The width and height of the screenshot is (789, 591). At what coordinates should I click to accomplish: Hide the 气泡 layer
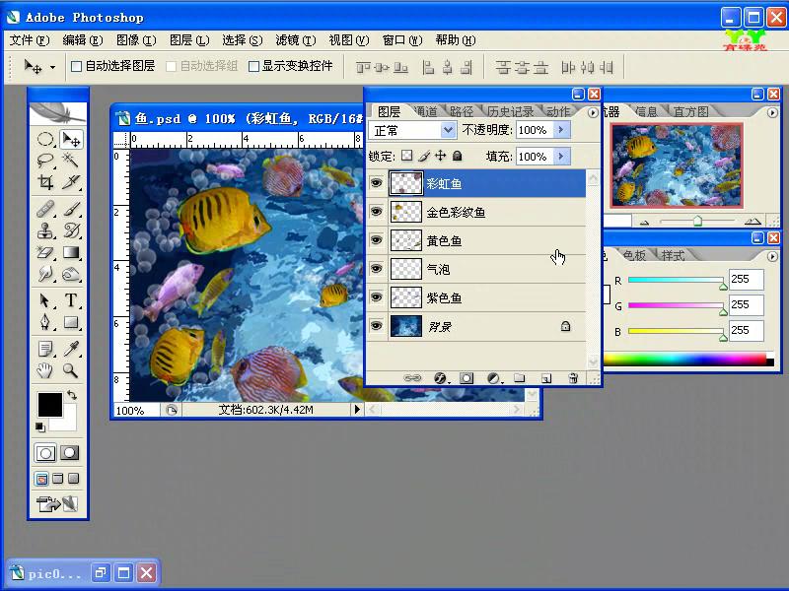(376, 268)
